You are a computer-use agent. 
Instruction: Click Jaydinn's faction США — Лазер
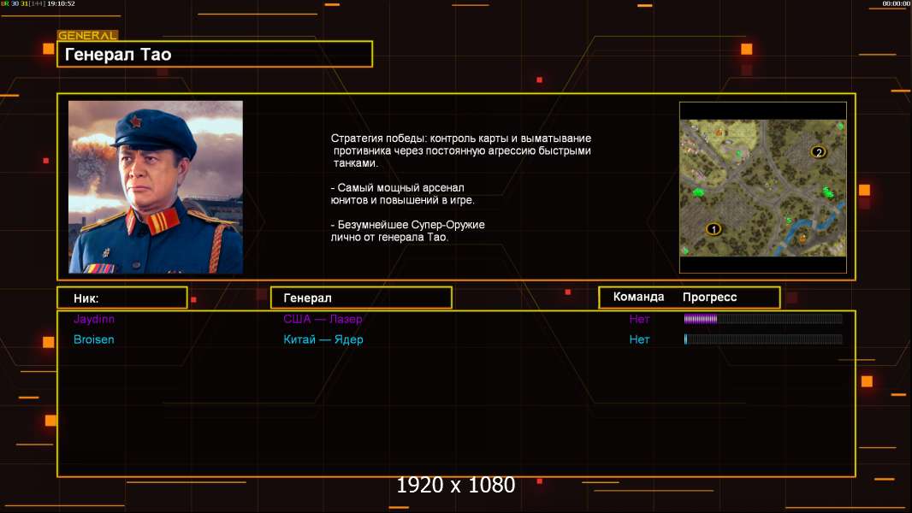[323, 319]
